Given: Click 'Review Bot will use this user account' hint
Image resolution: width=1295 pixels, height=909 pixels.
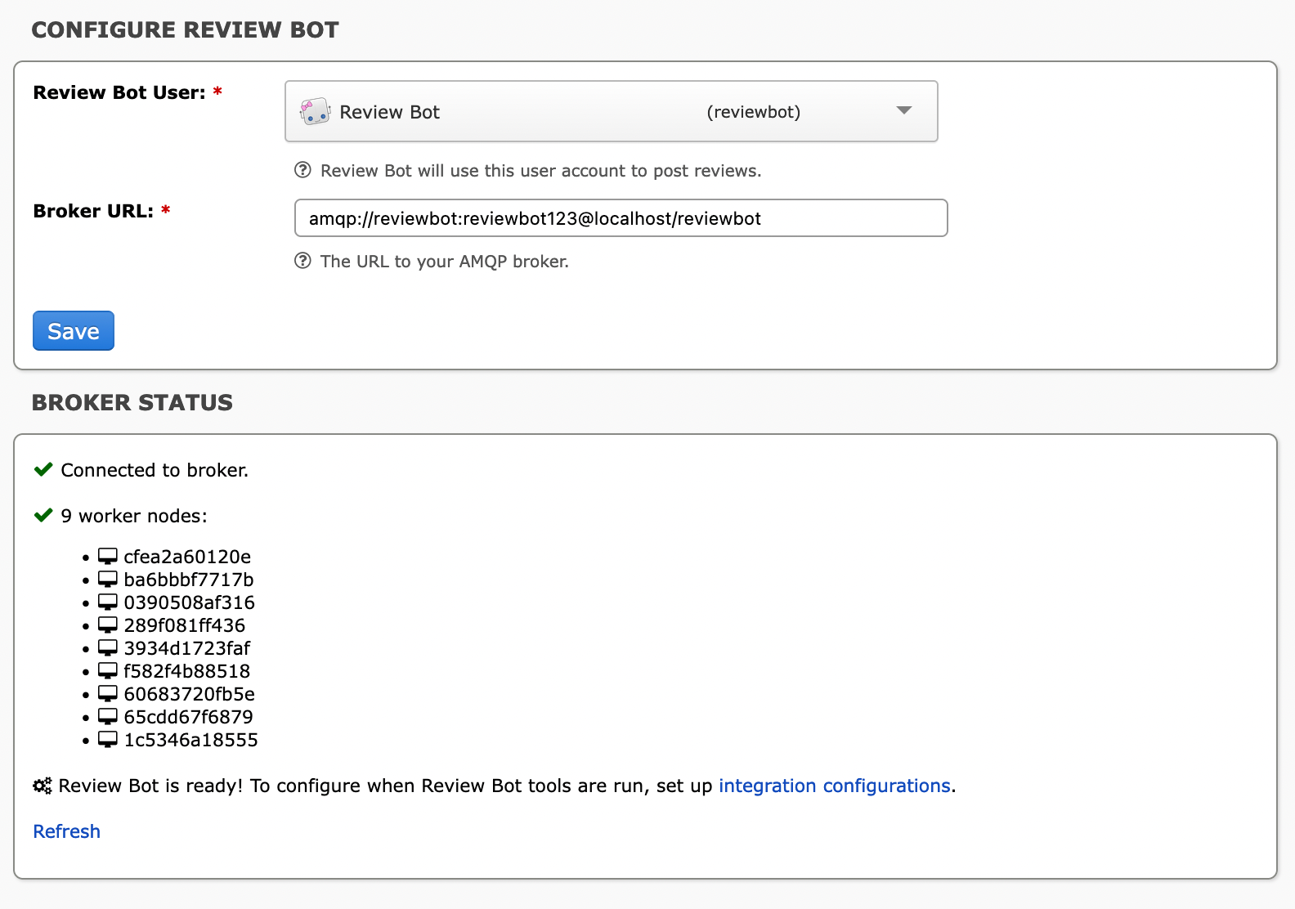Looking at the screenshot, I should pyautogui.click(x=541, y=171).
